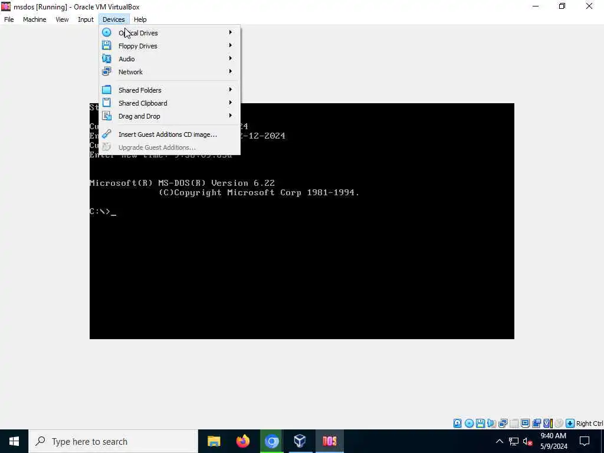The width and height of the screenshot is (604, 453).
Task: Click the Shared Clipboard icon in menu
Action: click(106, 103)
